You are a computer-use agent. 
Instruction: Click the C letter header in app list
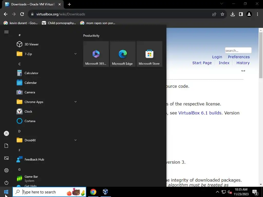[x=20, y=64]
